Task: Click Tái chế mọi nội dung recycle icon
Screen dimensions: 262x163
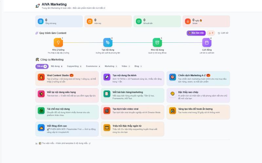Action: click(x=41, y=111)
